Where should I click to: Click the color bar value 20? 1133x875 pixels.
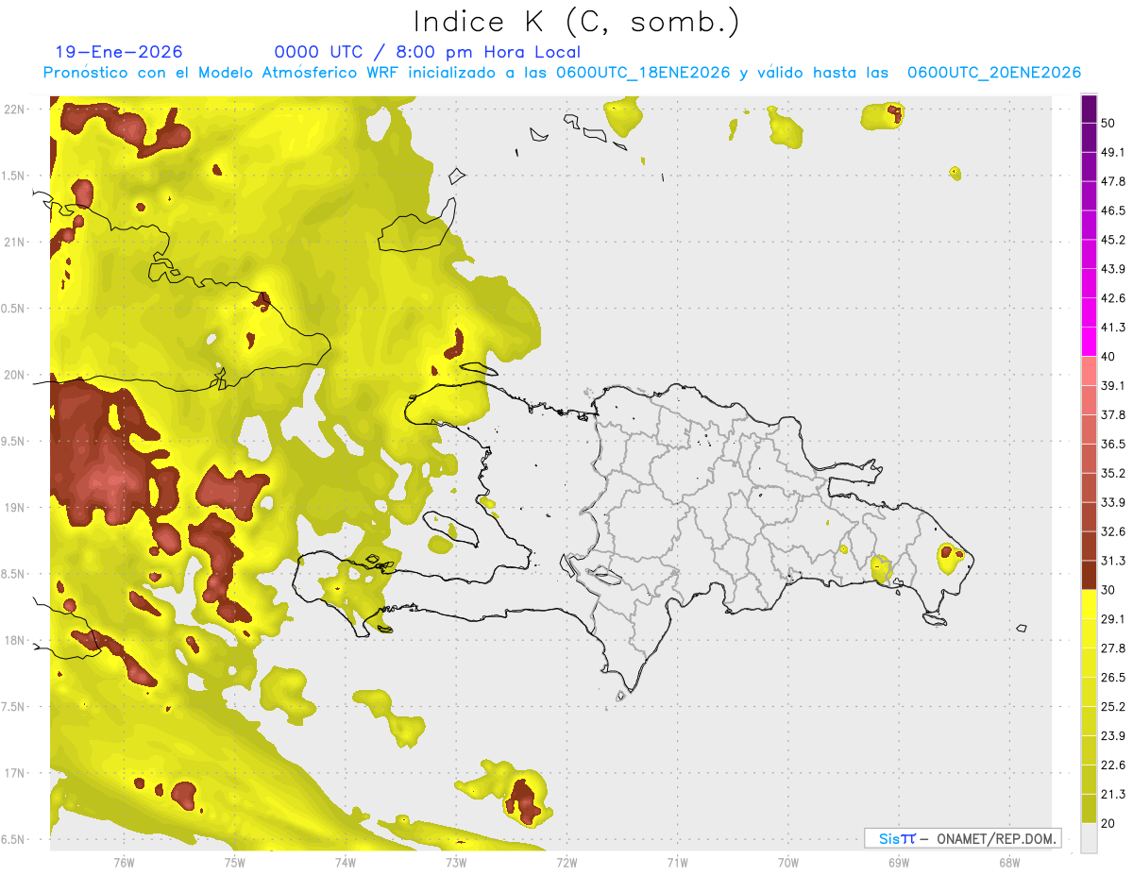point(1109,823)
